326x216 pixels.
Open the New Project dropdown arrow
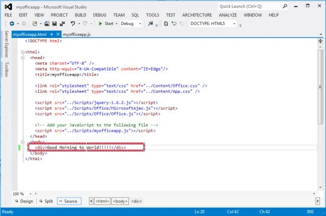pos(41,24)
